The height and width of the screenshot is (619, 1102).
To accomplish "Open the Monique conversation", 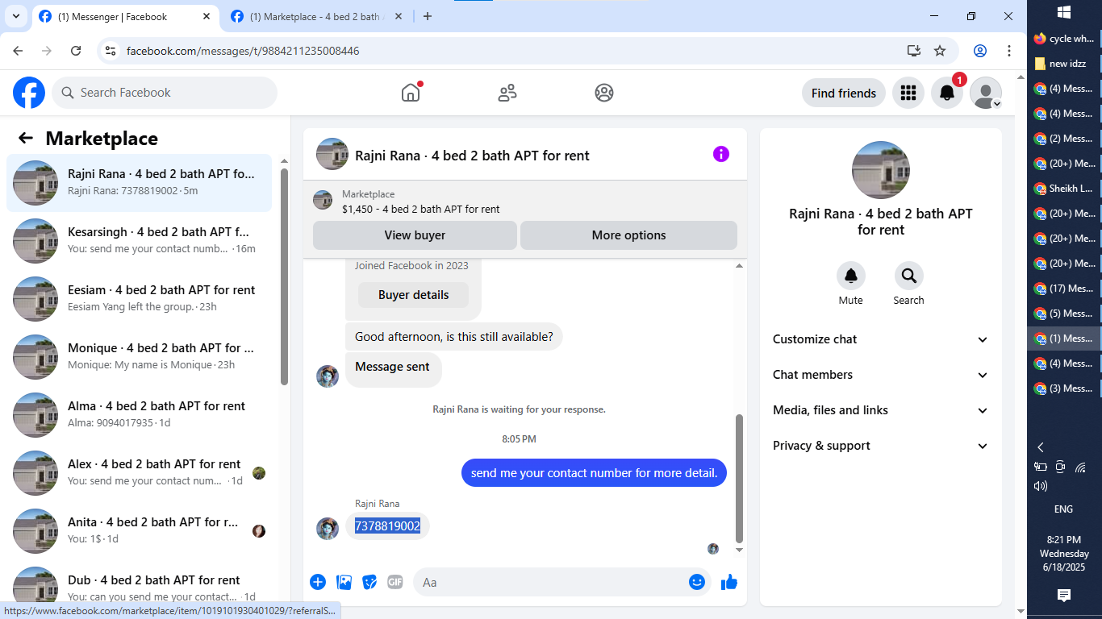I will click(x=140, y=357).
